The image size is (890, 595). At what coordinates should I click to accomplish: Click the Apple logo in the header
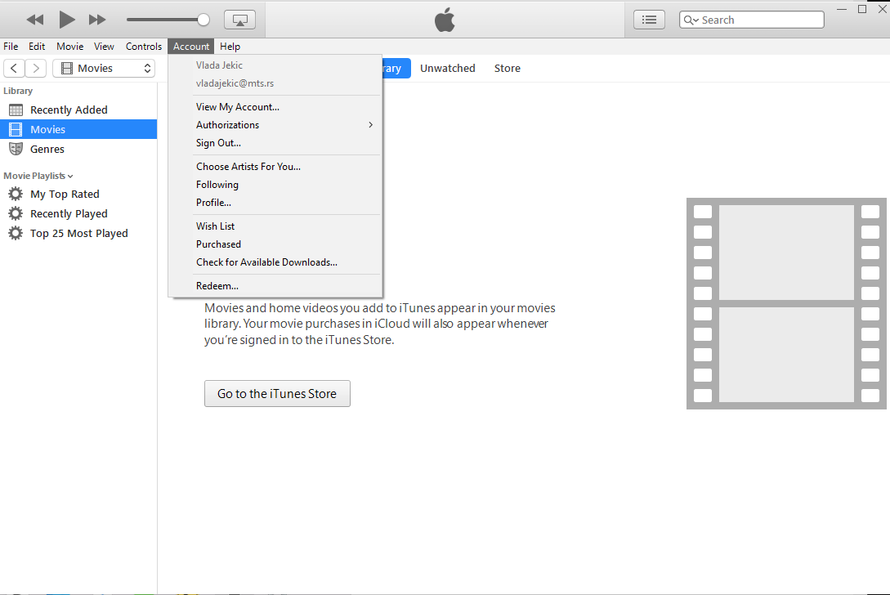[445, 20]
